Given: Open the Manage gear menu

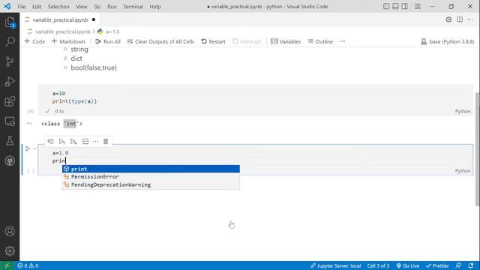Looking at the screenshot, I should tap(10, 250).
